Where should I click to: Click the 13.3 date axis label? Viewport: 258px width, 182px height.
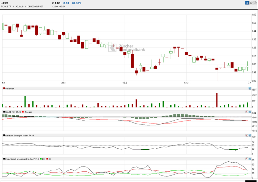tap(186, 83)
